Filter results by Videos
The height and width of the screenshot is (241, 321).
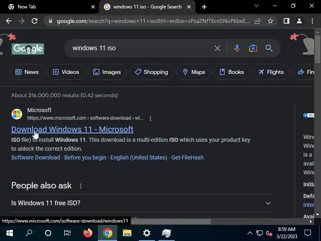(x=66, y=72)
